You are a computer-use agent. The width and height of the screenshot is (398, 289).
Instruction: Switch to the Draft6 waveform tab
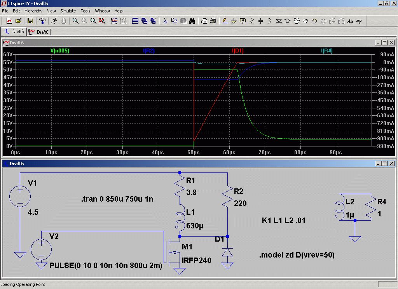(39, 32)
